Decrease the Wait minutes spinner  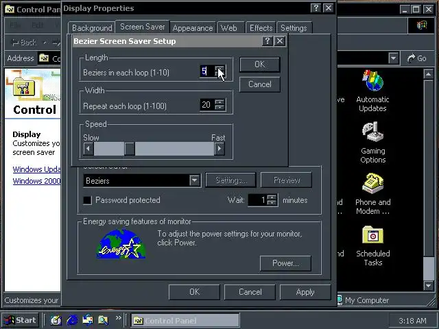tap(272, 203)
